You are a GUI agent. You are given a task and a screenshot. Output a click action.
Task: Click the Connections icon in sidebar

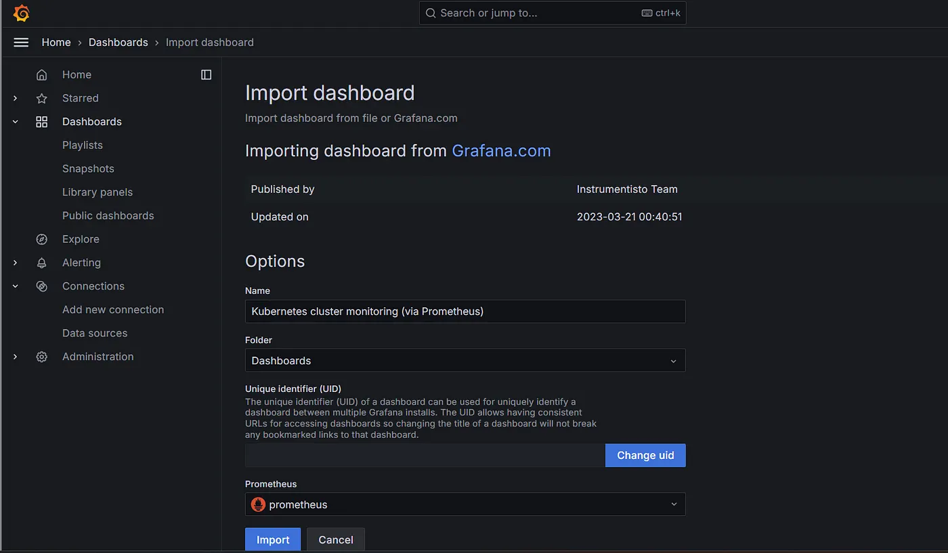point(42,286)
